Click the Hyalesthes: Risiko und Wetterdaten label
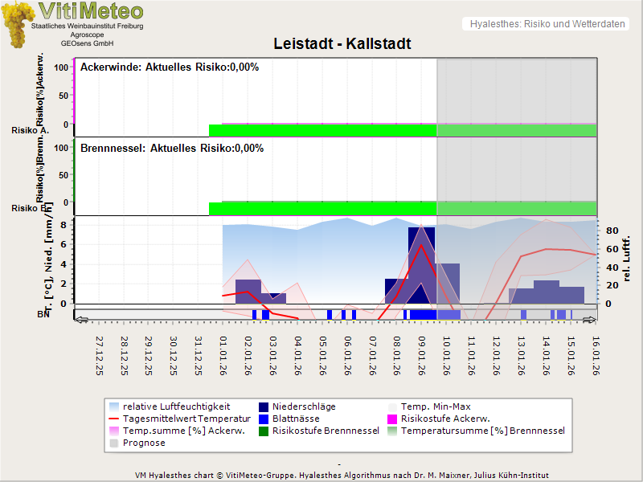643x482 pixels. coord(547,24)
